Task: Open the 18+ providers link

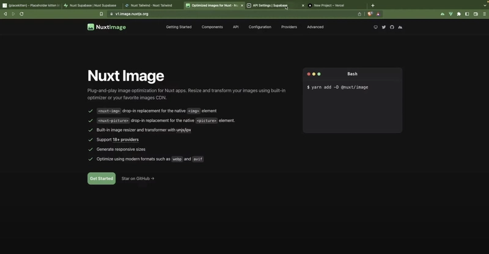Action: 126,140
